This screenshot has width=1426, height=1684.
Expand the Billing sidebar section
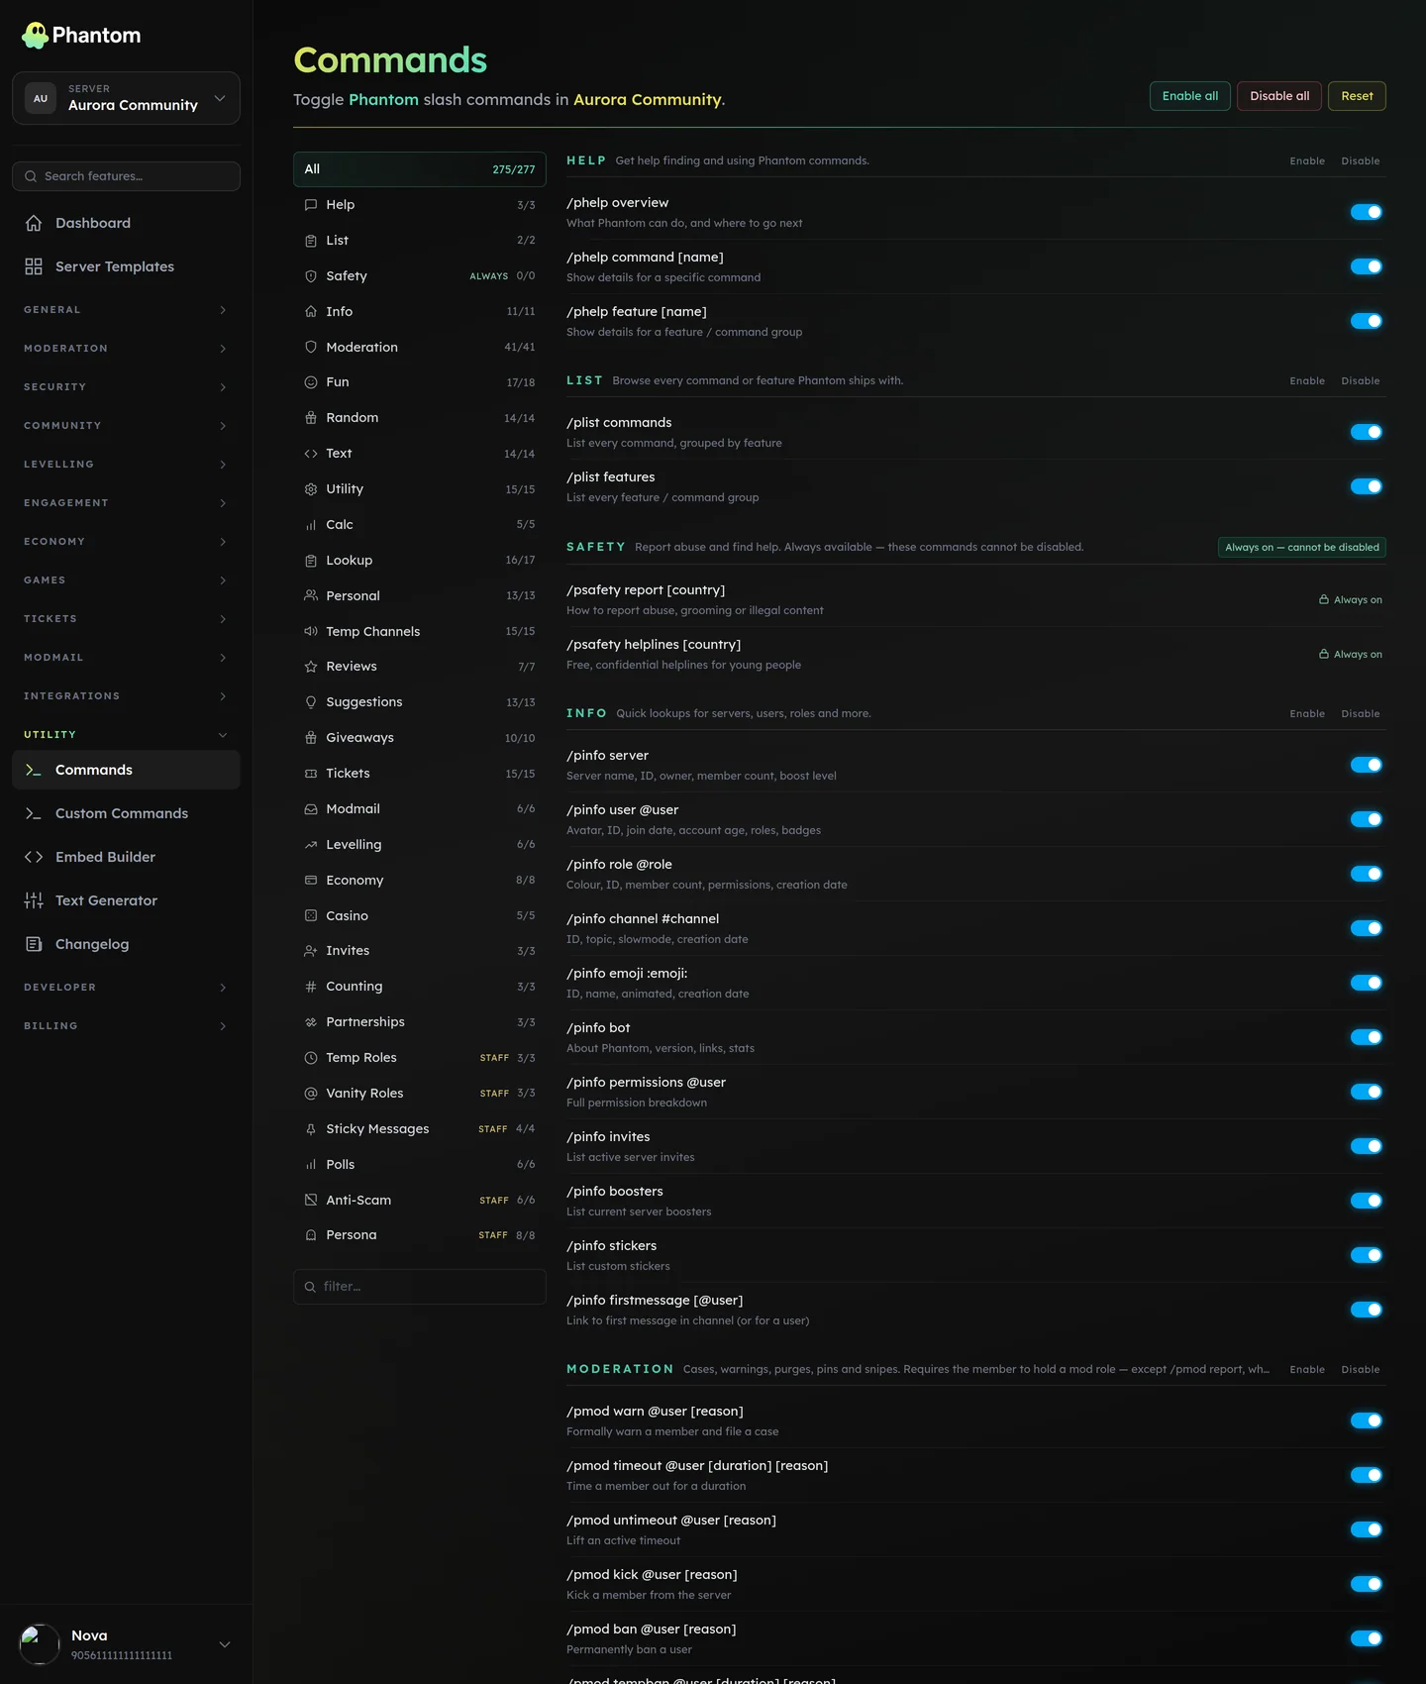coord(126,1026)
